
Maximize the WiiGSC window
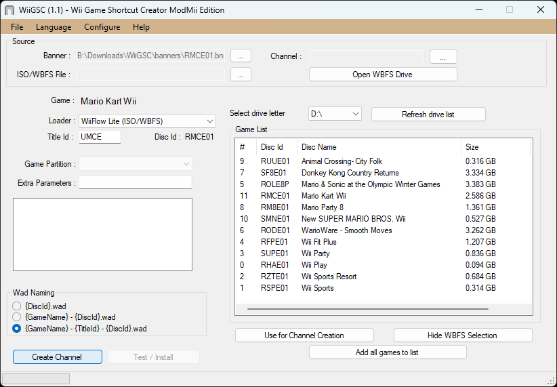(x=510, y=9)
